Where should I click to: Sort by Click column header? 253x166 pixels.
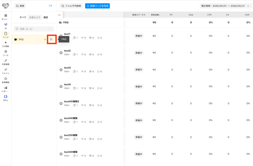191,15
